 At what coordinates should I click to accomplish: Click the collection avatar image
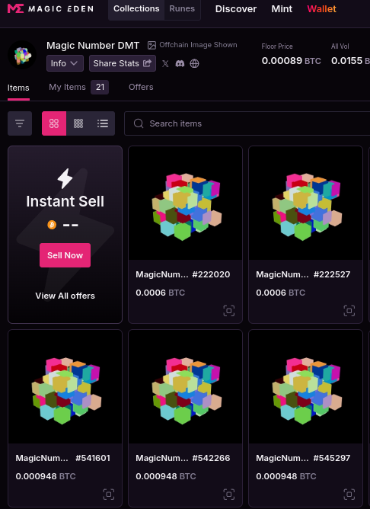pyautogui.click(x=22, y=55)
